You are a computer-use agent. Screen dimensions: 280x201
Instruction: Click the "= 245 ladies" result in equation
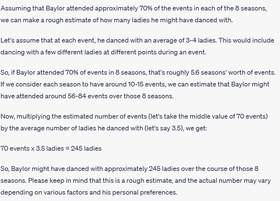click(x=84, y=148)
